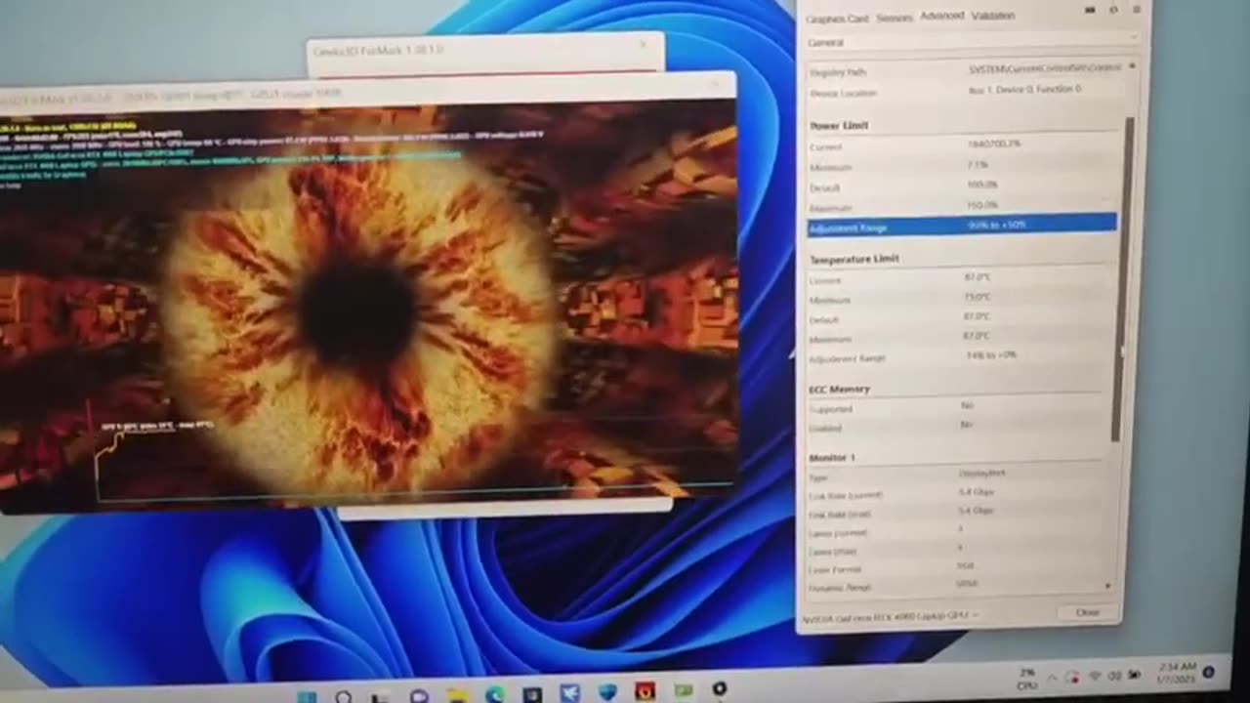Viewport: 1250px width, 703px height.
Task: Switch to GPU-Z via its green taskbar icon
Action: pos(683,690)
